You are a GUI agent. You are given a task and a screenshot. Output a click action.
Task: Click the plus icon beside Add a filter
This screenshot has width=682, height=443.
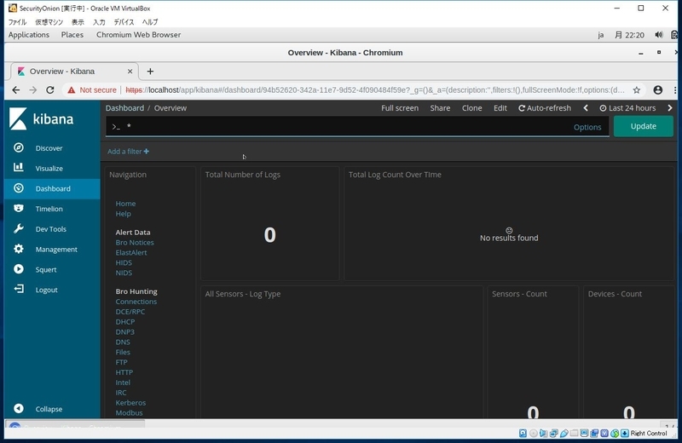coord(146,152)
